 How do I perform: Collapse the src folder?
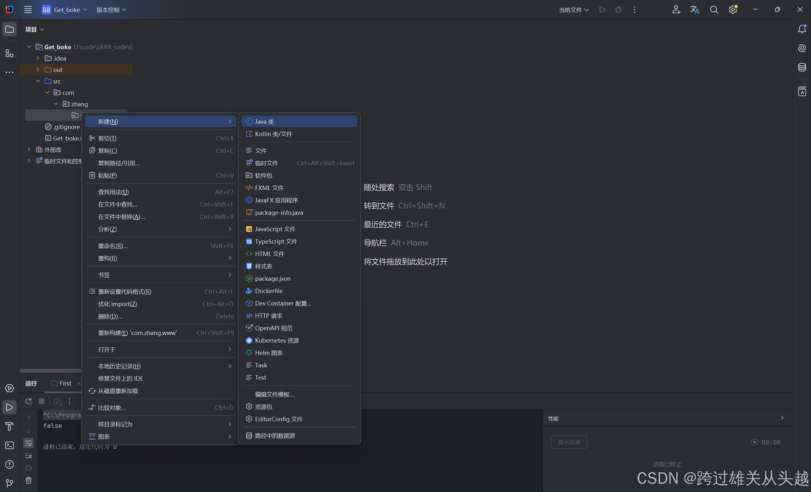click(x=38, y=81)
